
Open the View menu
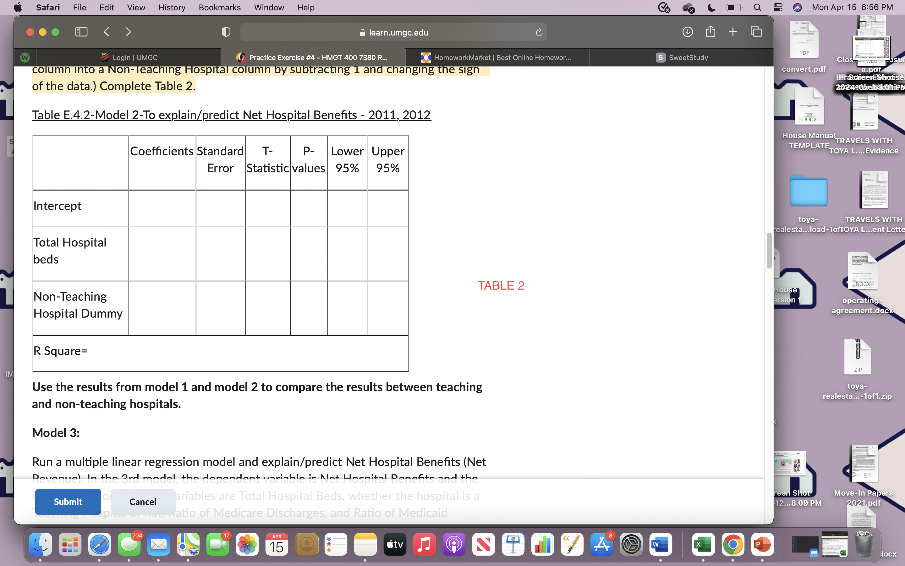pyautogui.click(x=136, y=8)
